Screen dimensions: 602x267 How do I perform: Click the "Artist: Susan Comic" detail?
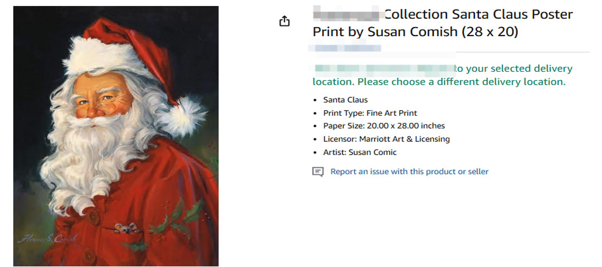coord(360,152)
